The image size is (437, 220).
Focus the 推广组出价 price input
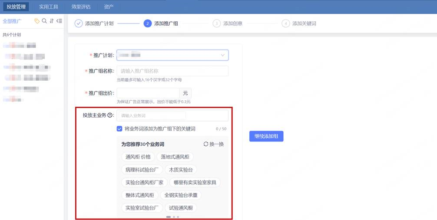(148, 93)
